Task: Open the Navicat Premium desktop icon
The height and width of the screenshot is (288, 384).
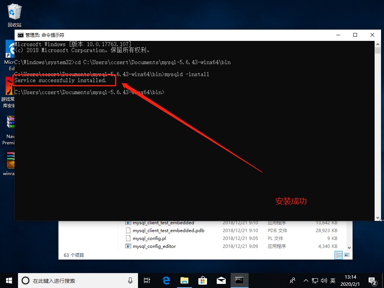Action: (x=9, y=130)
